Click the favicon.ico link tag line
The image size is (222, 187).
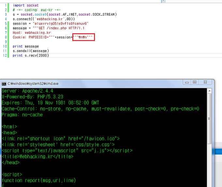tap(61, 139)
